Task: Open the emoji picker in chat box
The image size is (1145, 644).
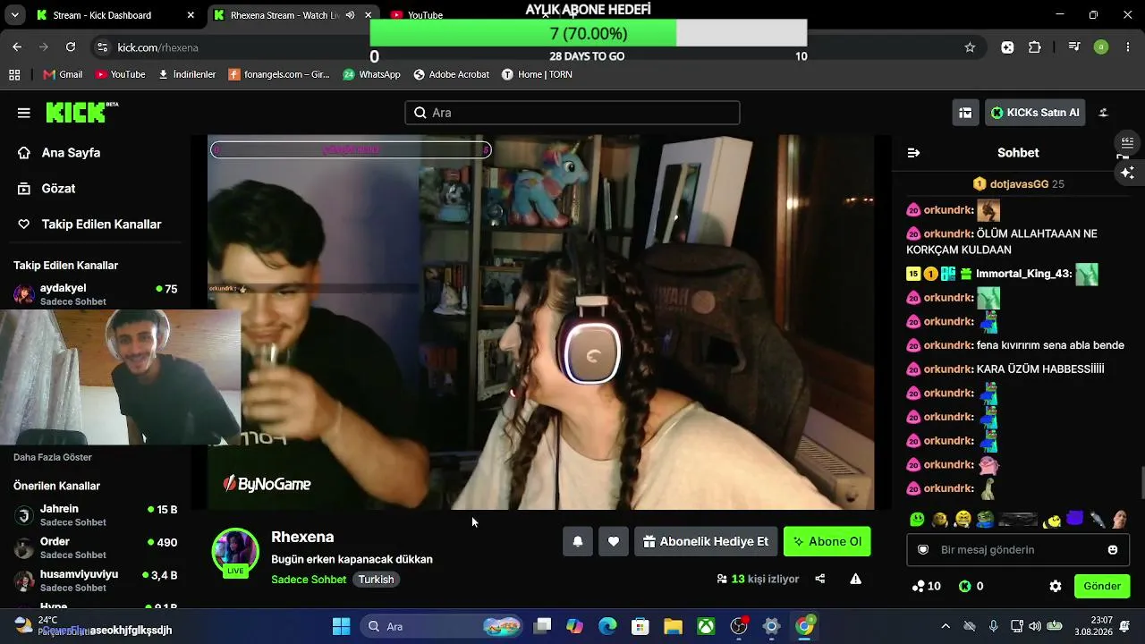Action: point(1113,550)
